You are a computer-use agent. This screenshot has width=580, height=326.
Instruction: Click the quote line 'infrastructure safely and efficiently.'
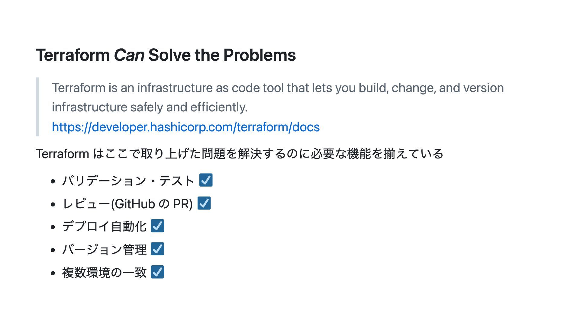pos(150,107)
